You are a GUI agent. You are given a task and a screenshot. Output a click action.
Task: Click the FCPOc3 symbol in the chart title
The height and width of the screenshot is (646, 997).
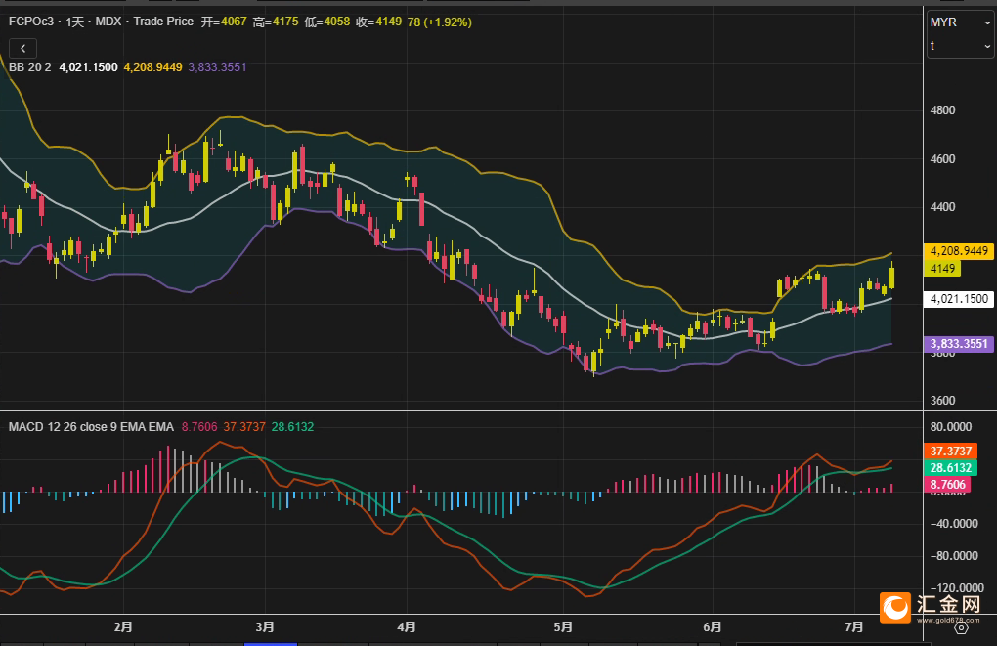(x=31, y=22)
